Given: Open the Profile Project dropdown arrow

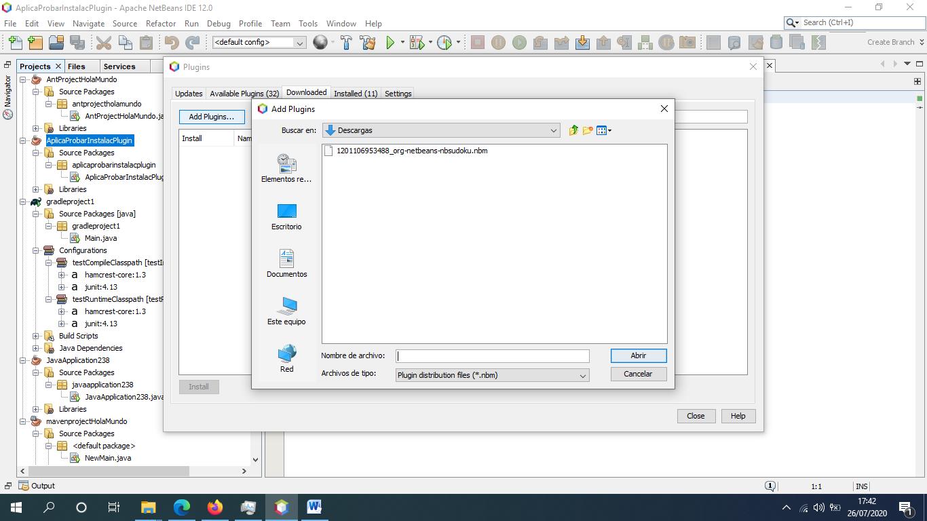Looking at the screenshot, I should coord(459,43).
